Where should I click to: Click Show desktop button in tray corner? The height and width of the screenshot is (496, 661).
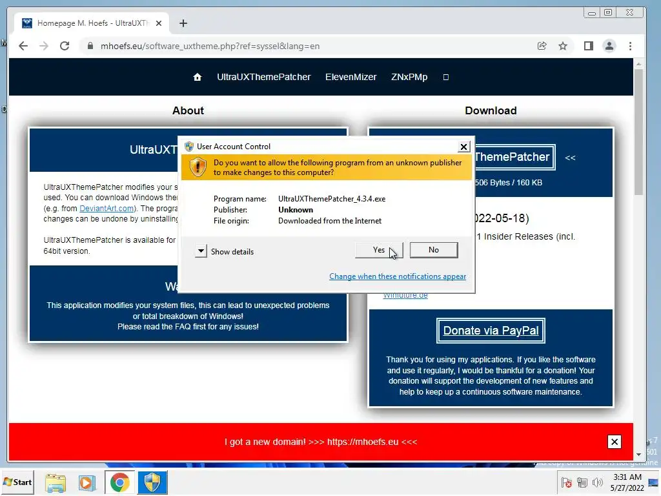tap(654, 482)
